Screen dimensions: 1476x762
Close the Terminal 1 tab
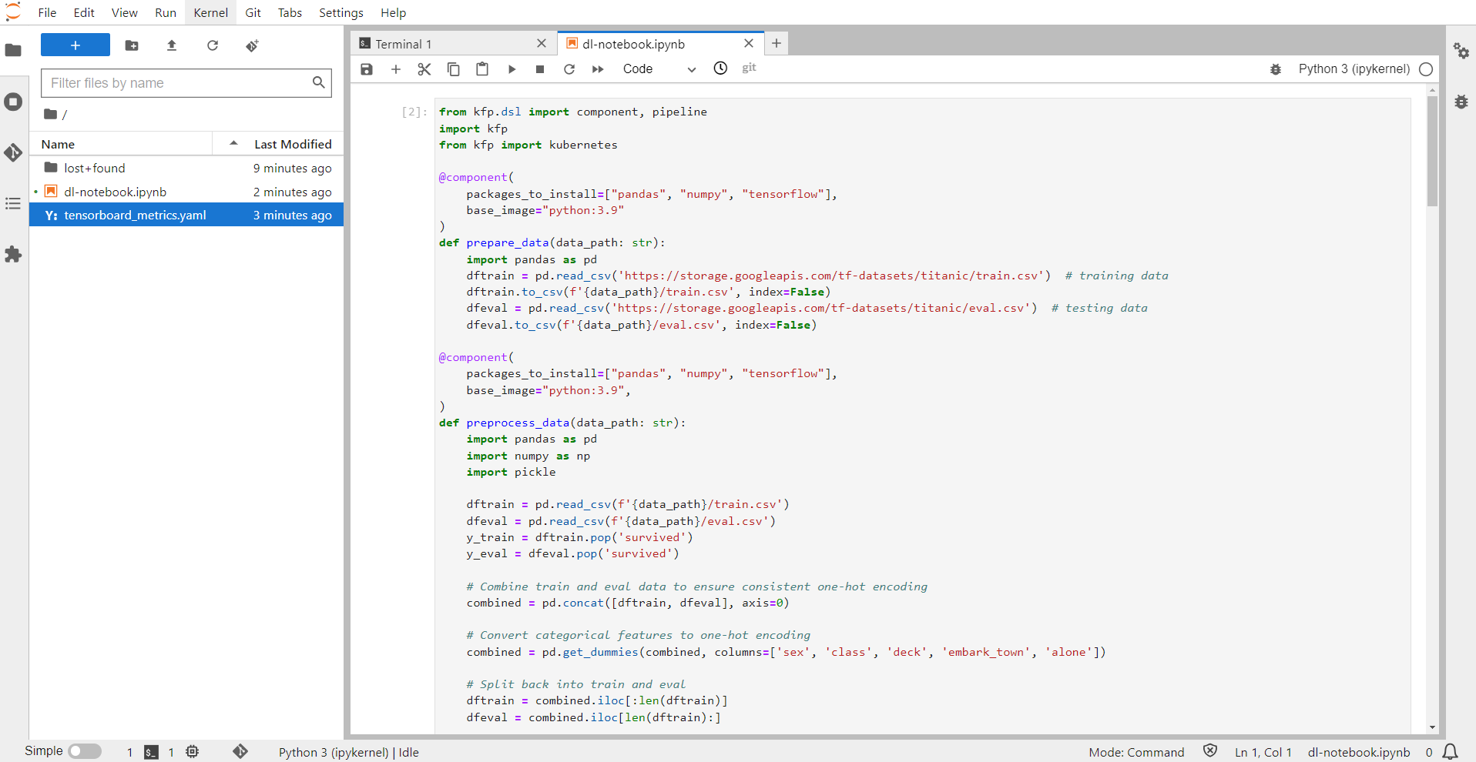coord(542,44)
